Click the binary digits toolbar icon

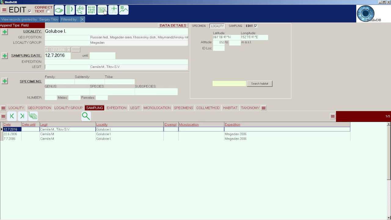(x=91, y=10)
